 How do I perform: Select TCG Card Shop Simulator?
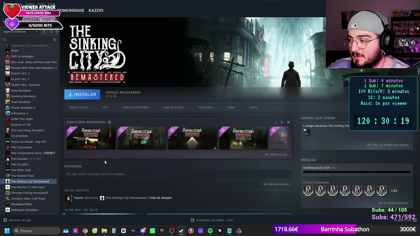28,130
